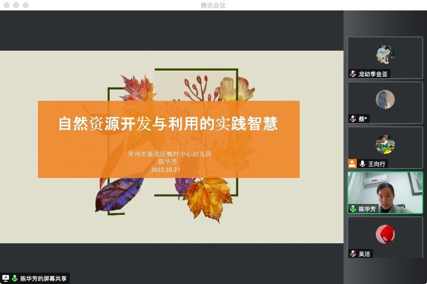Select 王向行 participant avatar

point(385,144)
